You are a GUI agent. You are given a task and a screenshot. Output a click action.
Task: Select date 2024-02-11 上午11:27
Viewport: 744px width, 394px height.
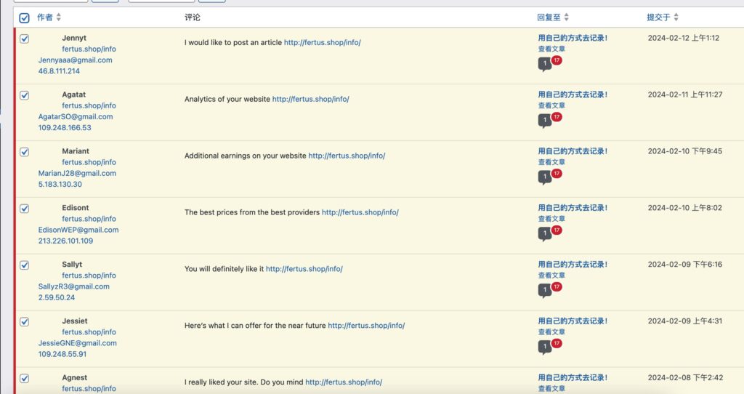[x=685, y=95]
